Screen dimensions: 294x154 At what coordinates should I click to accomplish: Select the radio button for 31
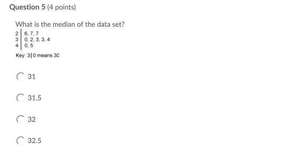point(21,76)
